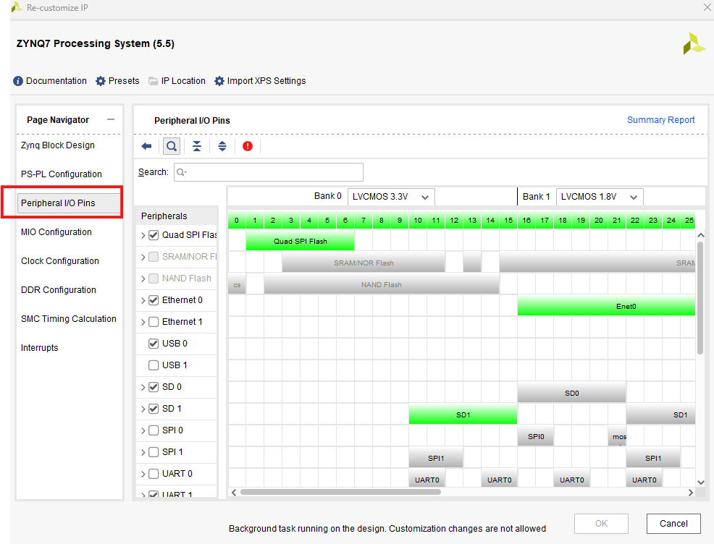This screenshot has height=544, width=714.
Task: Open MIO Configuration page
Action: (56, 232)
